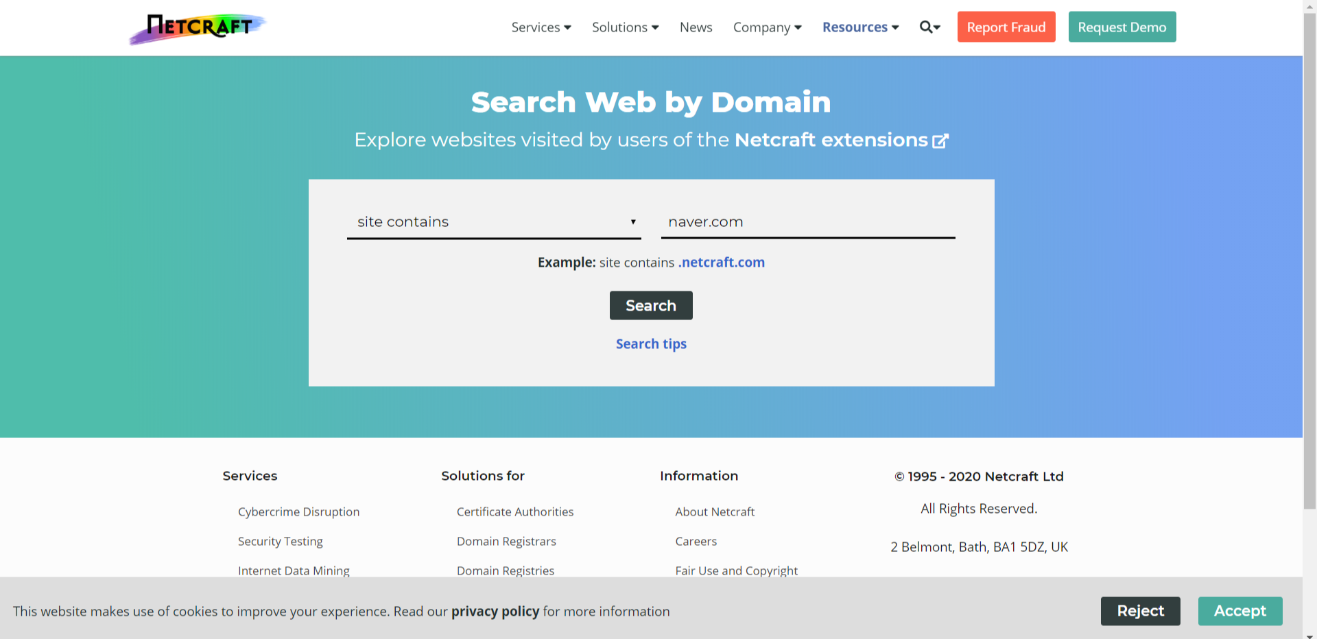Open Domain Registrars footer link
Viewport: 1317px width, 639px height.
coord(506,542)
